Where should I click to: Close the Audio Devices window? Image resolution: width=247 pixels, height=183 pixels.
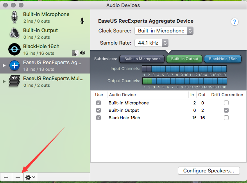click(x=5, y=5)
